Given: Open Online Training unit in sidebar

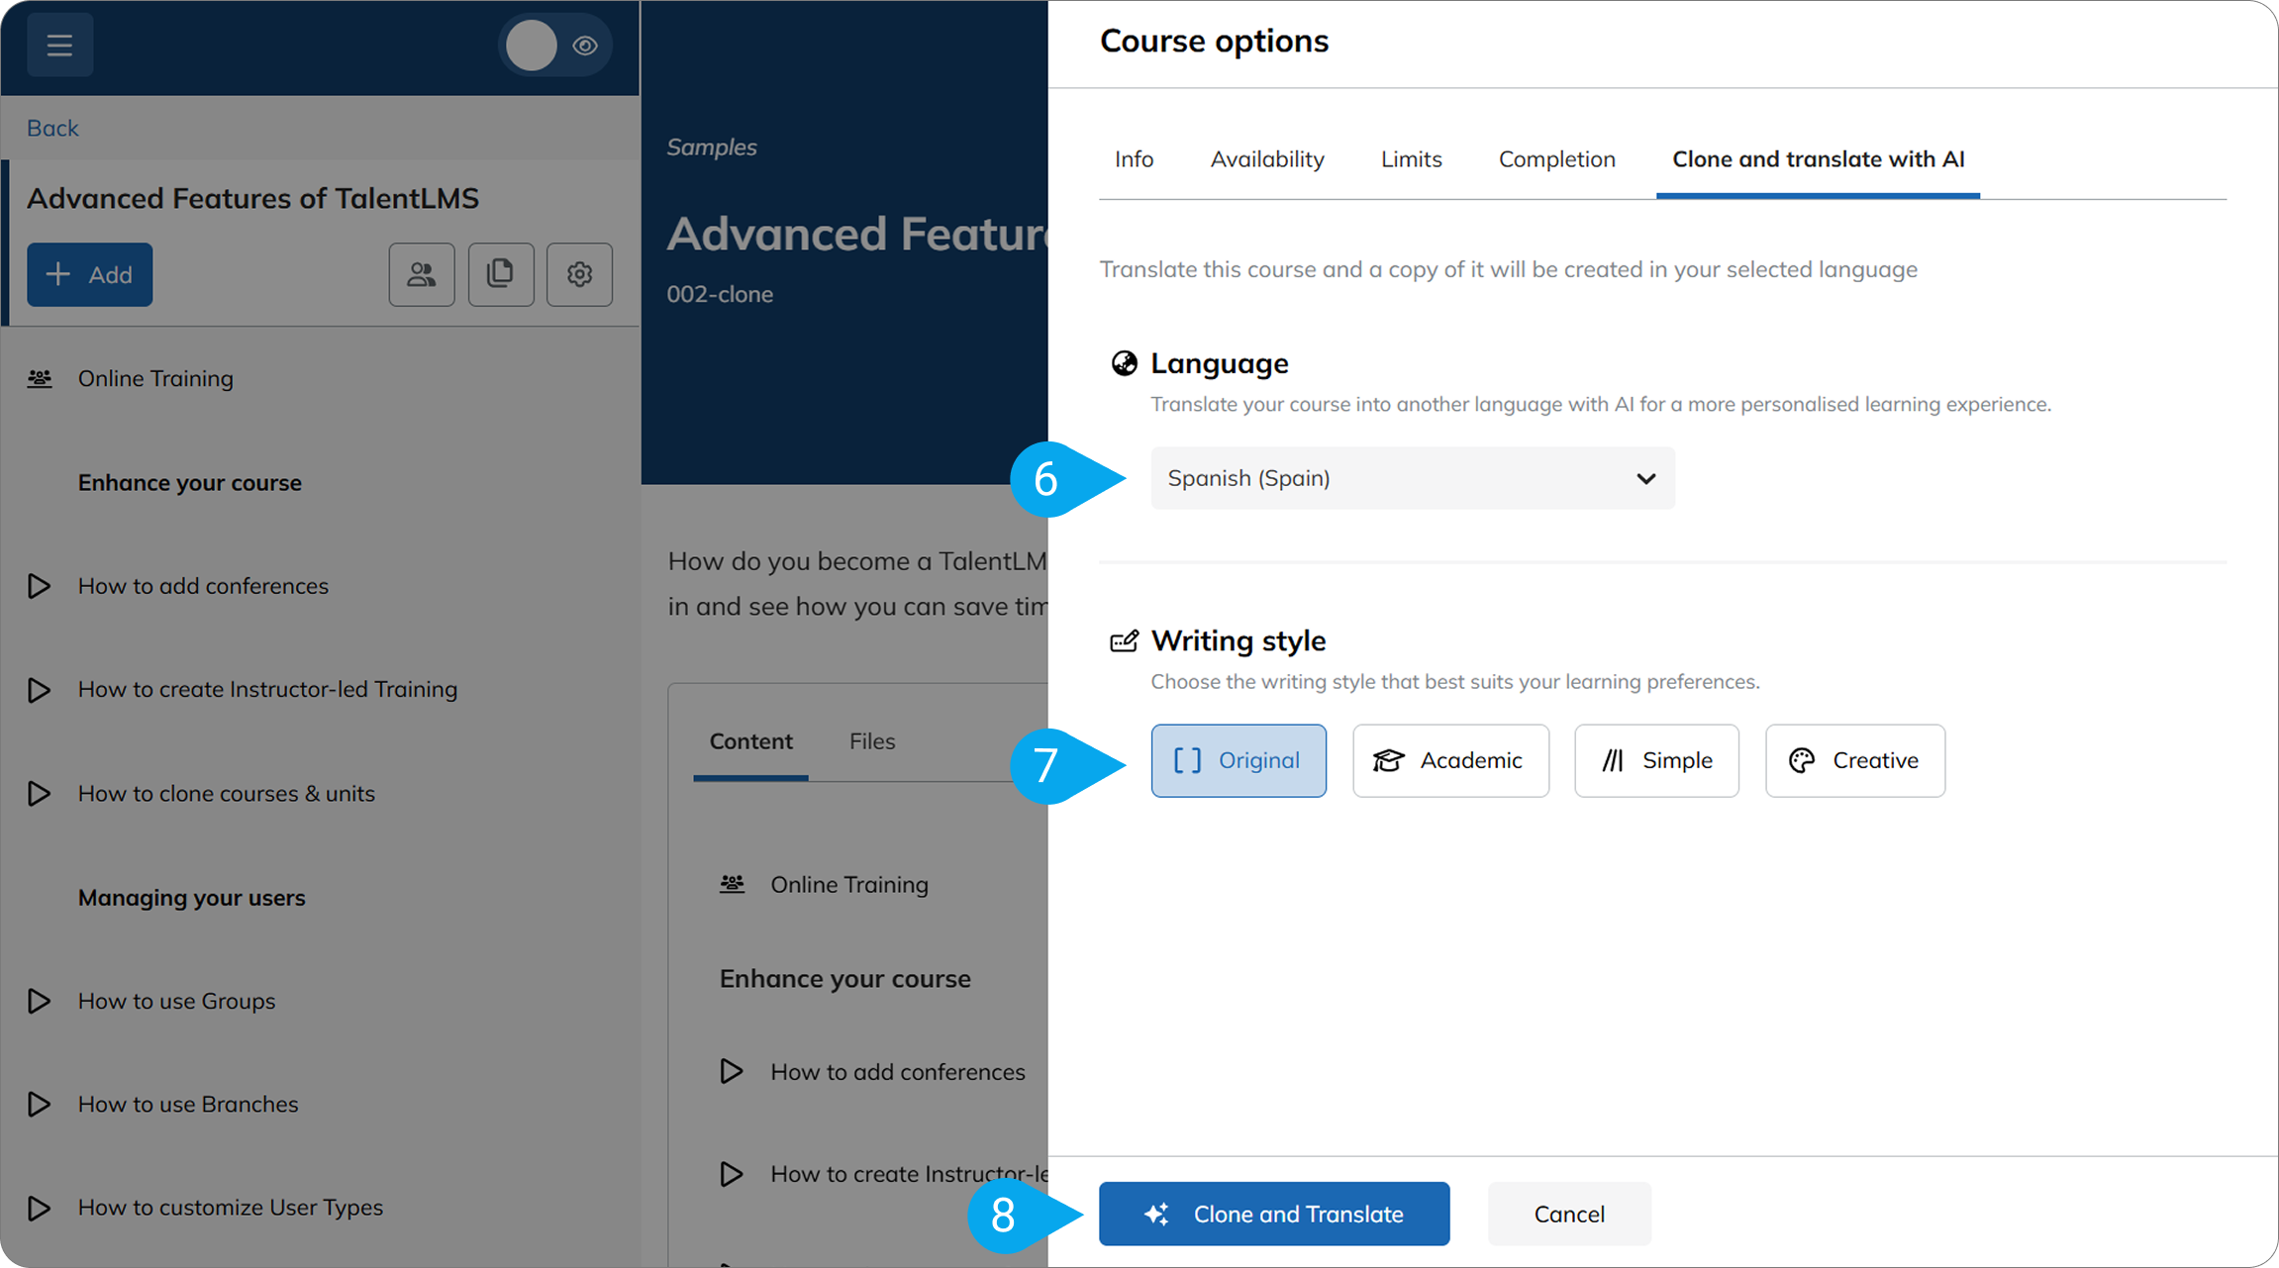Looking at the screenshot, I should [x=155, y=379].
